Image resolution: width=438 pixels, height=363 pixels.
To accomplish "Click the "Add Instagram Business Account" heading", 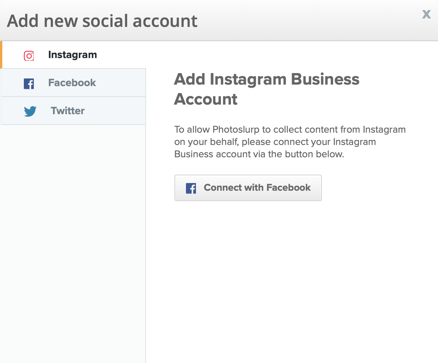I will point(267,80).
